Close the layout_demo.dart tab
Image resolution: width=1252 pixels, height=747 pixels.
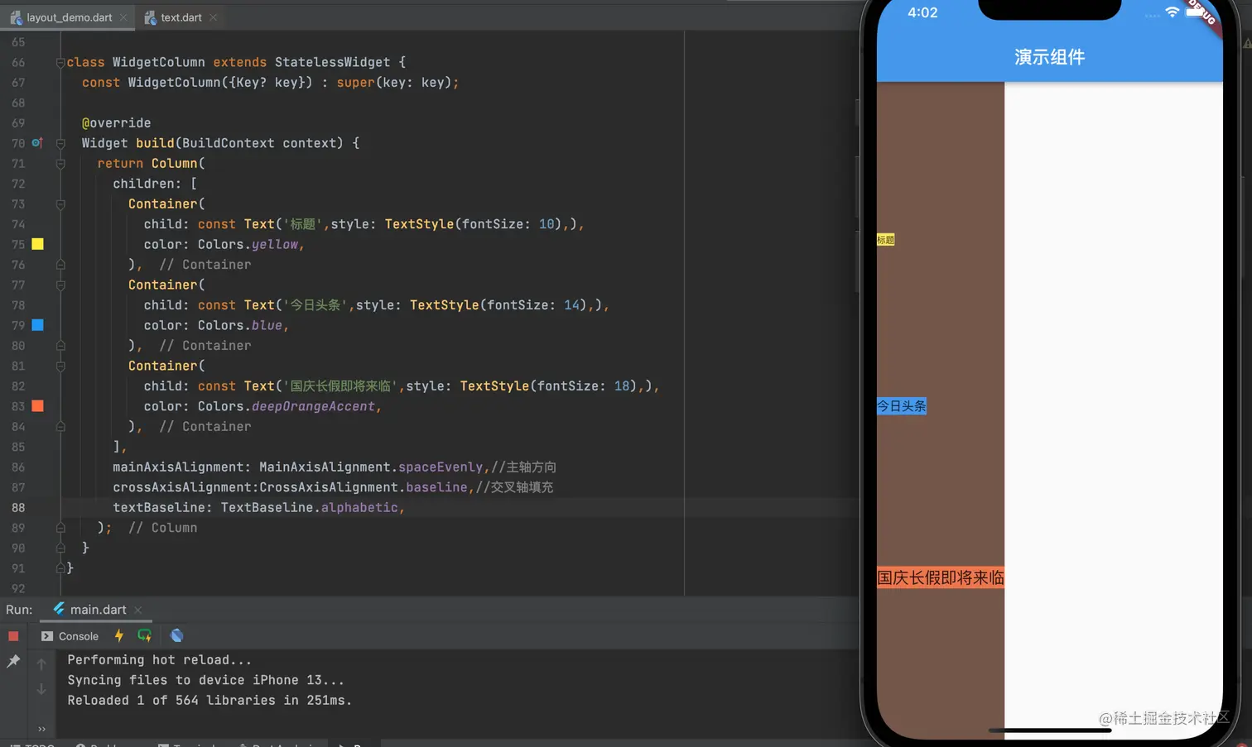click(x=123, y=17)
